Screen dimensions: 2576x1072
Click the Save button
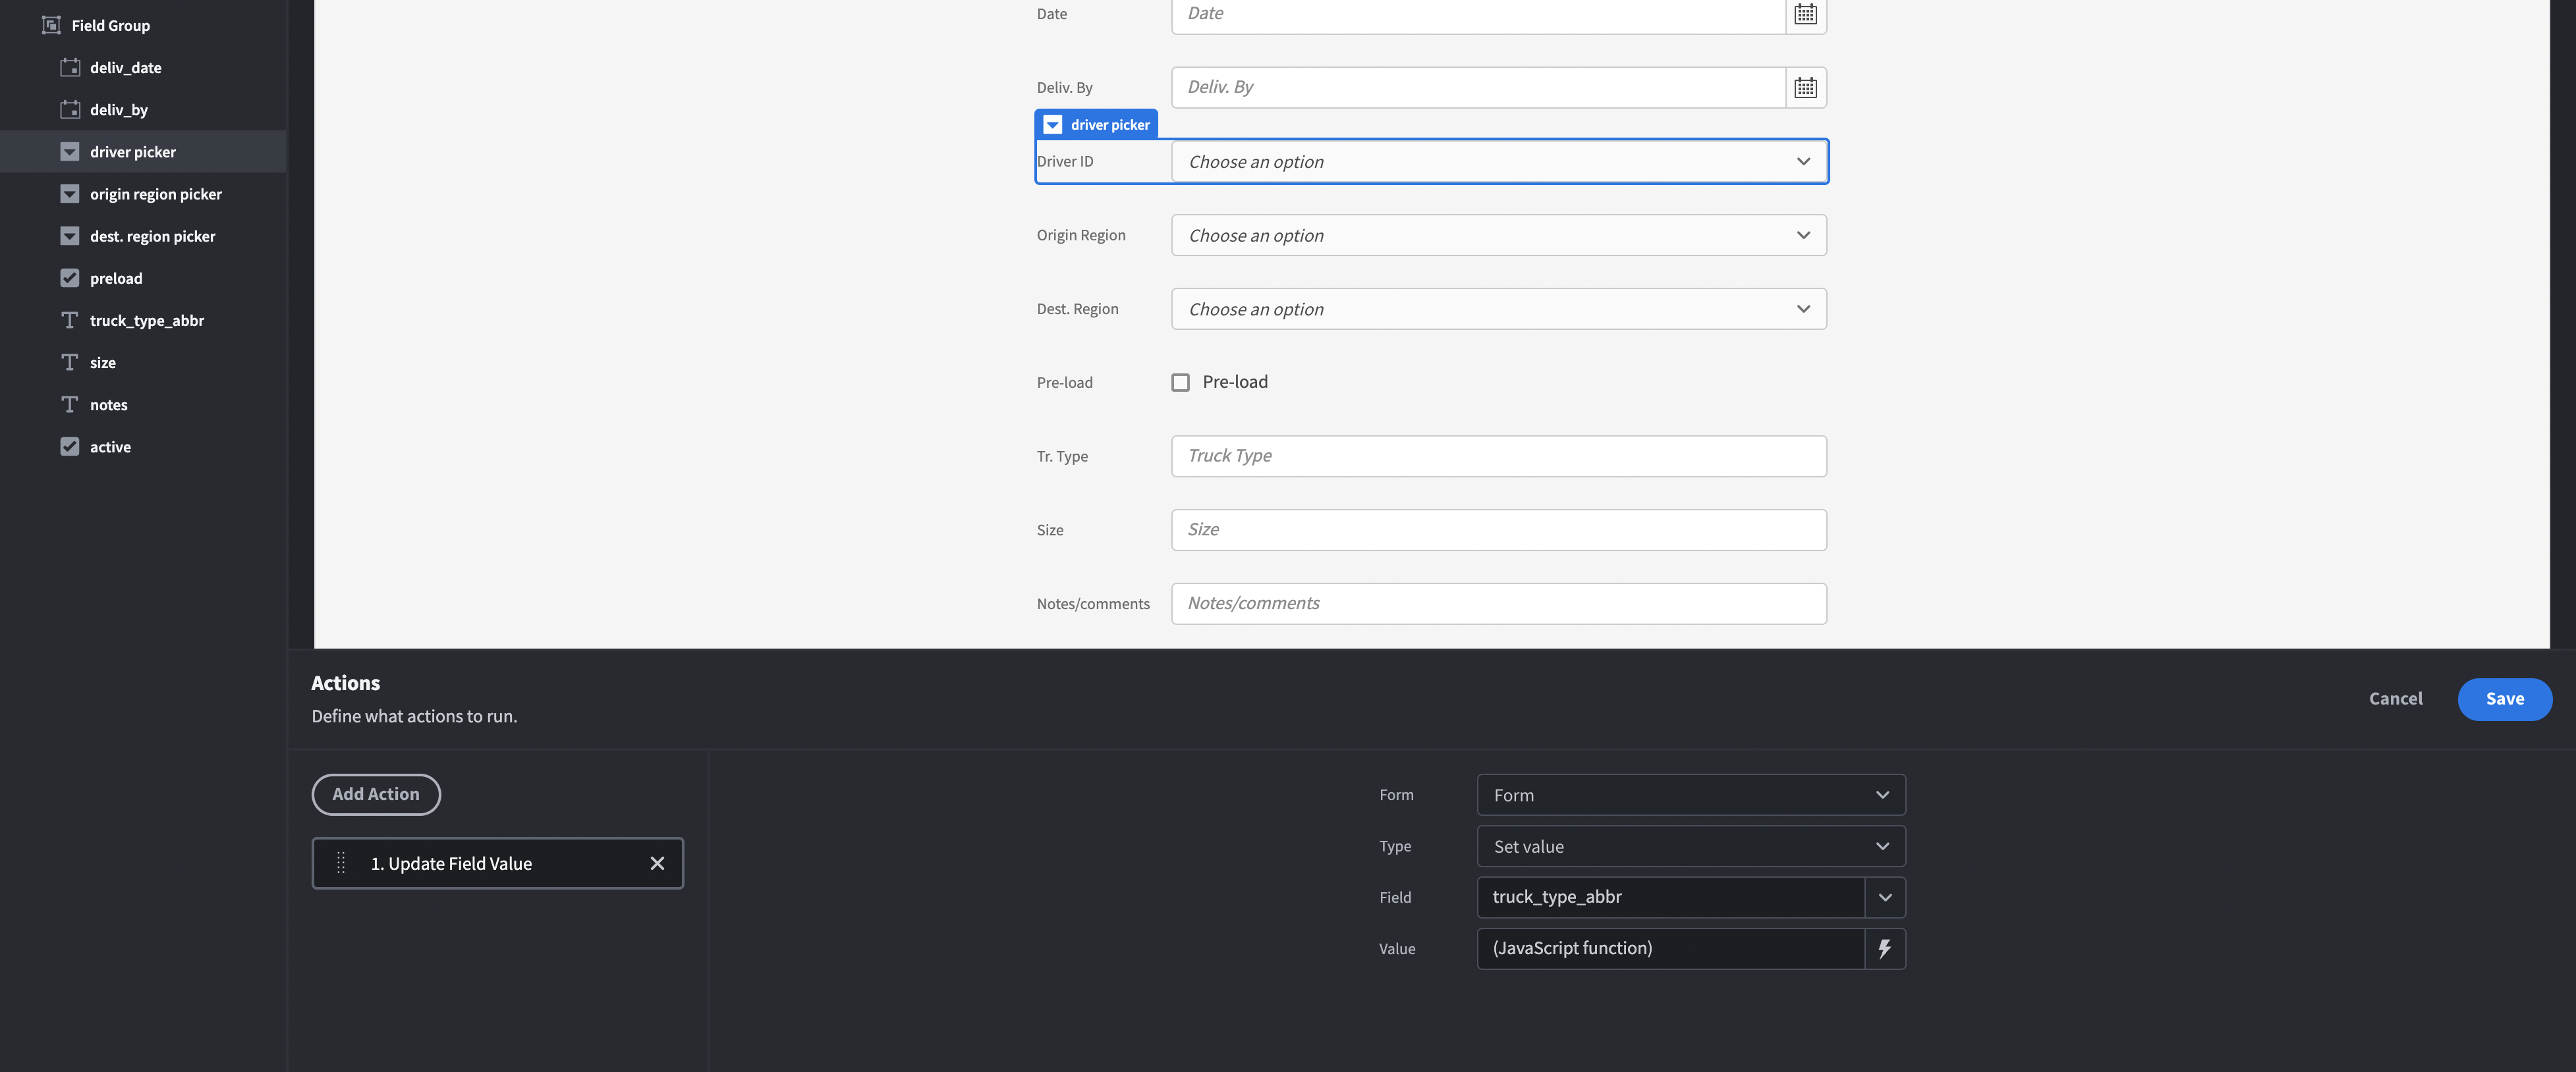click(x=2504, y=699)
